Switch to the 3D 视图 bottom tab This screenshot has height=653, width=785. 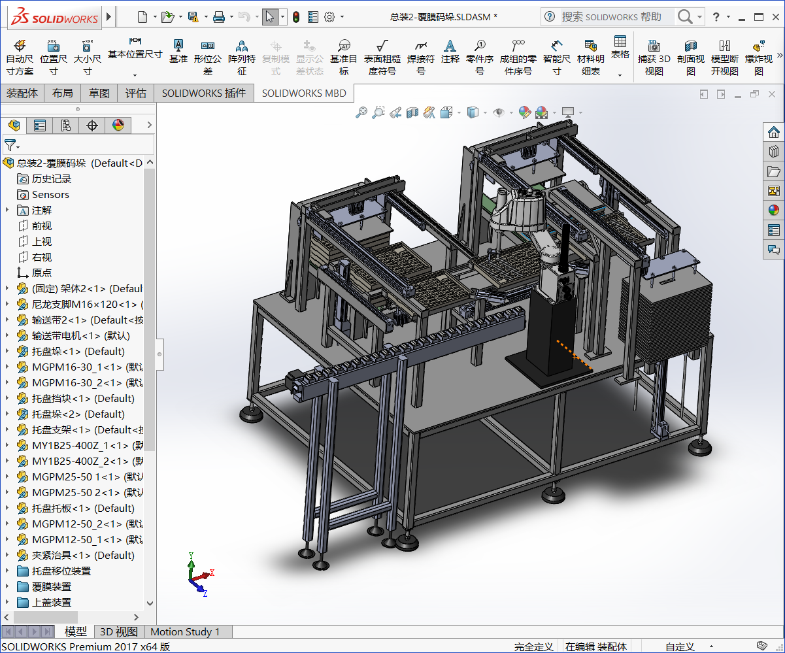118,631
